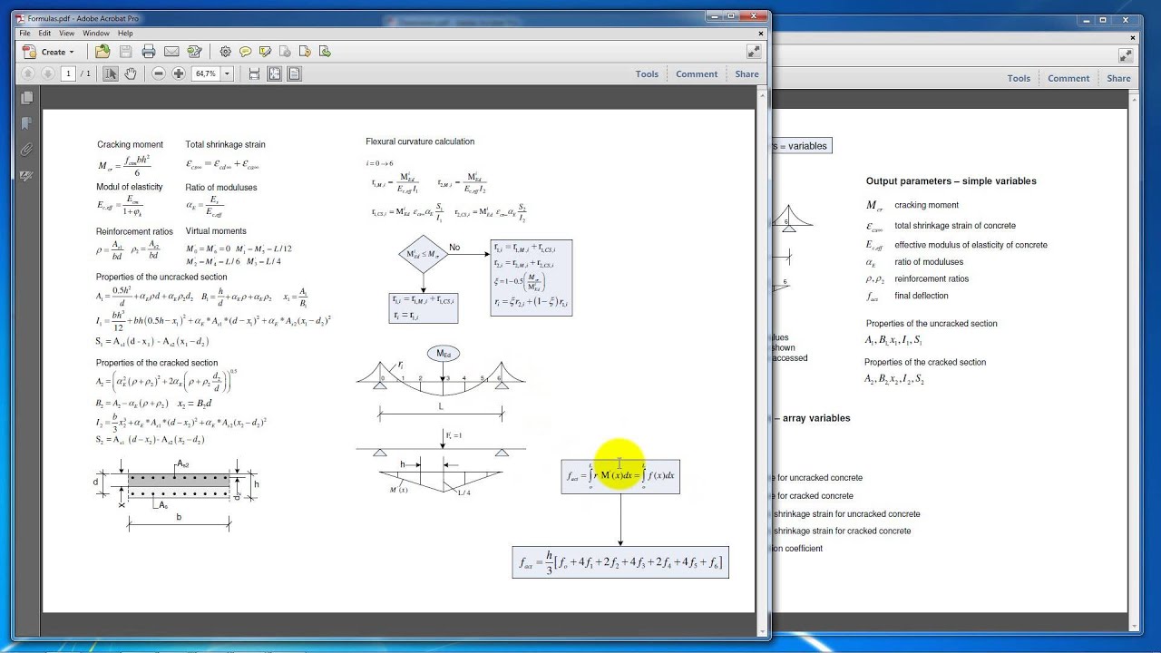
Task: Open Tools pane in front window
Action: coord(647,74)
